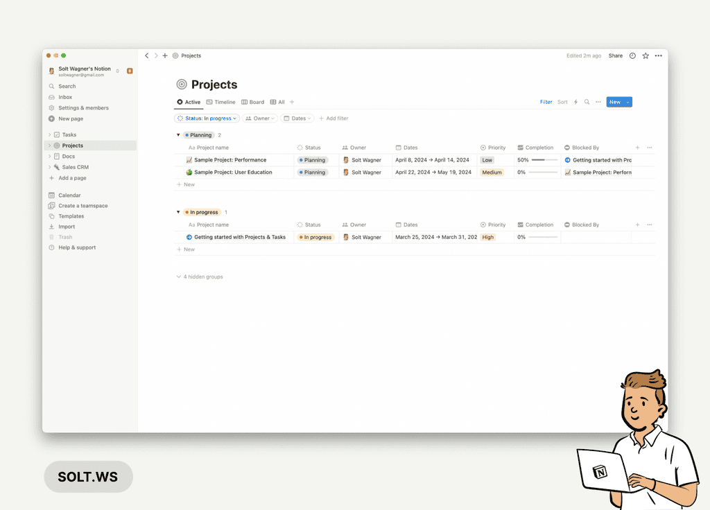710x510 pixels.
Task: Collapse the Planning group
Action: tap(178, 134)
